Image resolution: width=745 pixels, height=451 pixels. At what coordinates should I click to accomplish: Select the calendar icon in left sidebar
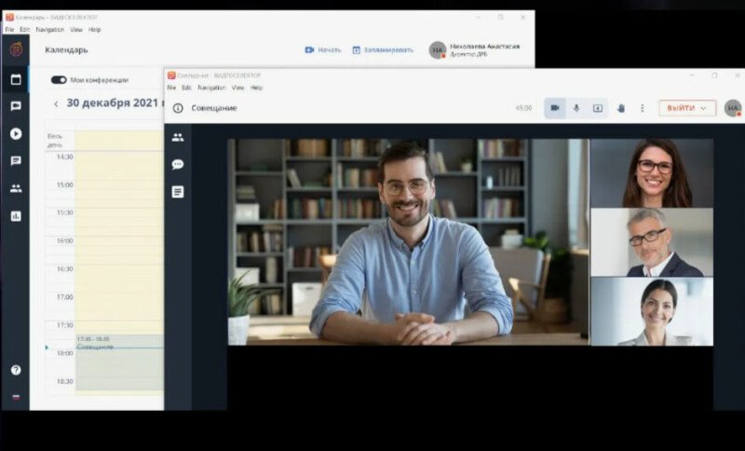click(x=16, y=79)
